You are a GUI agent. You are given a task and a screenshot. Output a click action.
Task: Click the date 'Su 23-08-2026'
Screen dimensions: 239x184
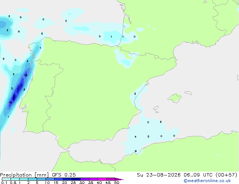(x=159, y=175)
